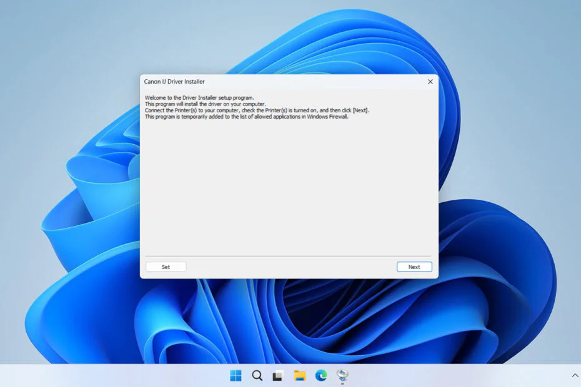The height and width of the screenshot is (387, 581).
Task: Click empty taskbar space left of Start
Action: (111, 376)
